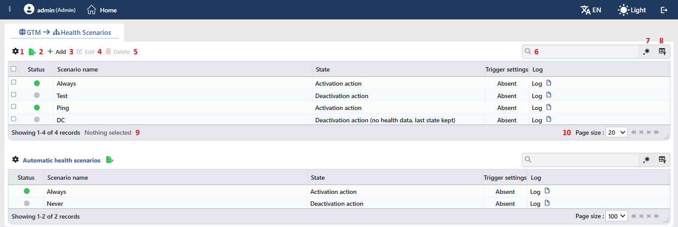This screenshot has height=227, width=678.
Task: Open bottom table Page size dropdown
Action: pyautogui.click(x=617, y=216)
